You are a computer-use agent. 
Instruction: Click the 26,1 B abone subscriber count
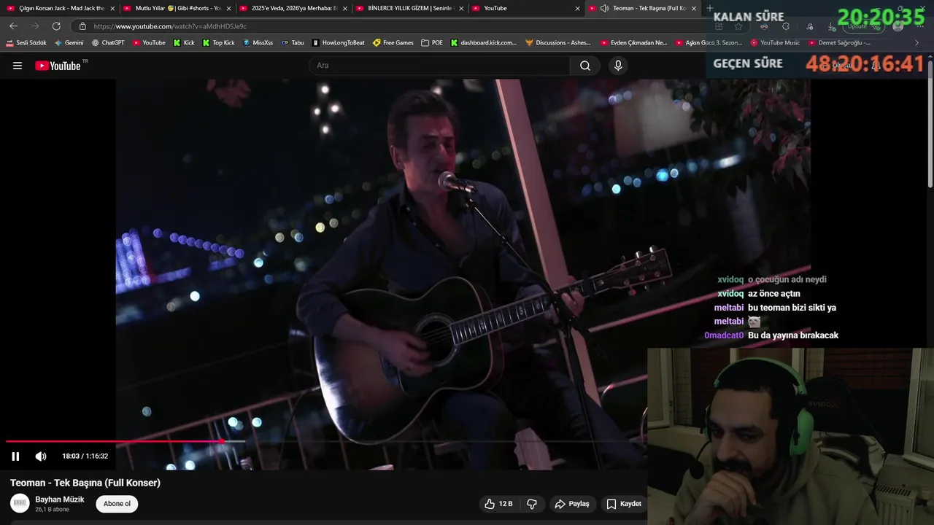pos(53,510)
